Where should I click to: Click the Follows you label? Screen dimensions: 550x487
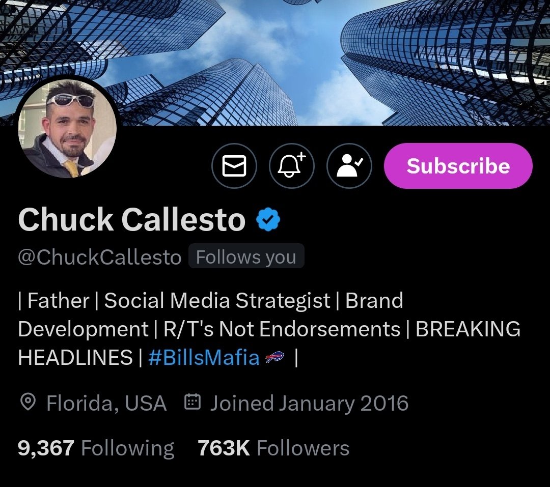pyautogui.click(x=246, y=256)
